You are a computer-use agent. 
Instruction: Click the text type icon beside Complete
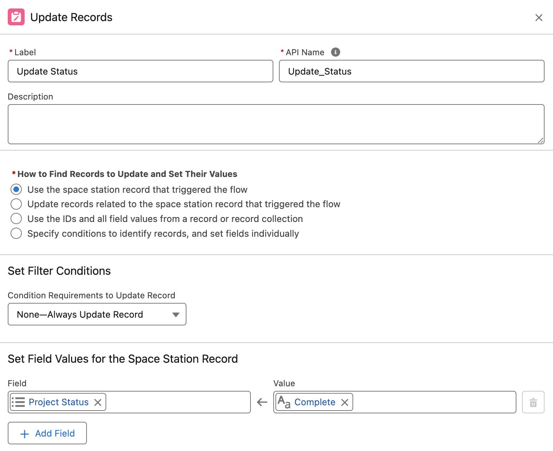pyautogui.click(x=284, y=402)
